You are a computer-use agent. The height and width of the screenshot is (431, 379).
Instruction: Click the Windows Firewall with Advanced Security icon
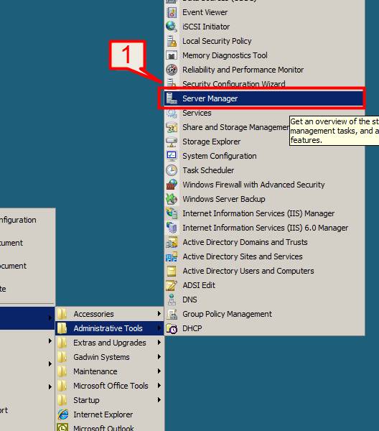point(172,185)
